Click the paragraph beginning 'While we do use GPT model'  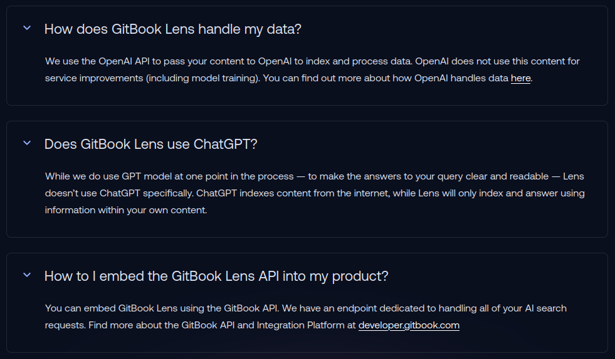point(315,193)
